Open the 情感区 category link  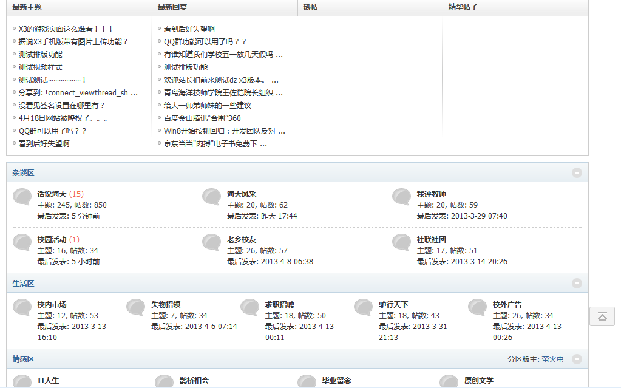(x=23, y=359)
